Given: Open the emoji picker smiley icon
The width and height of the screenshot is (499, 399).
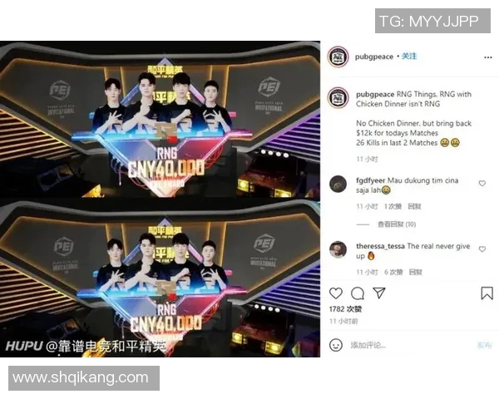Looking at the screenshot, I should point(336,345).
